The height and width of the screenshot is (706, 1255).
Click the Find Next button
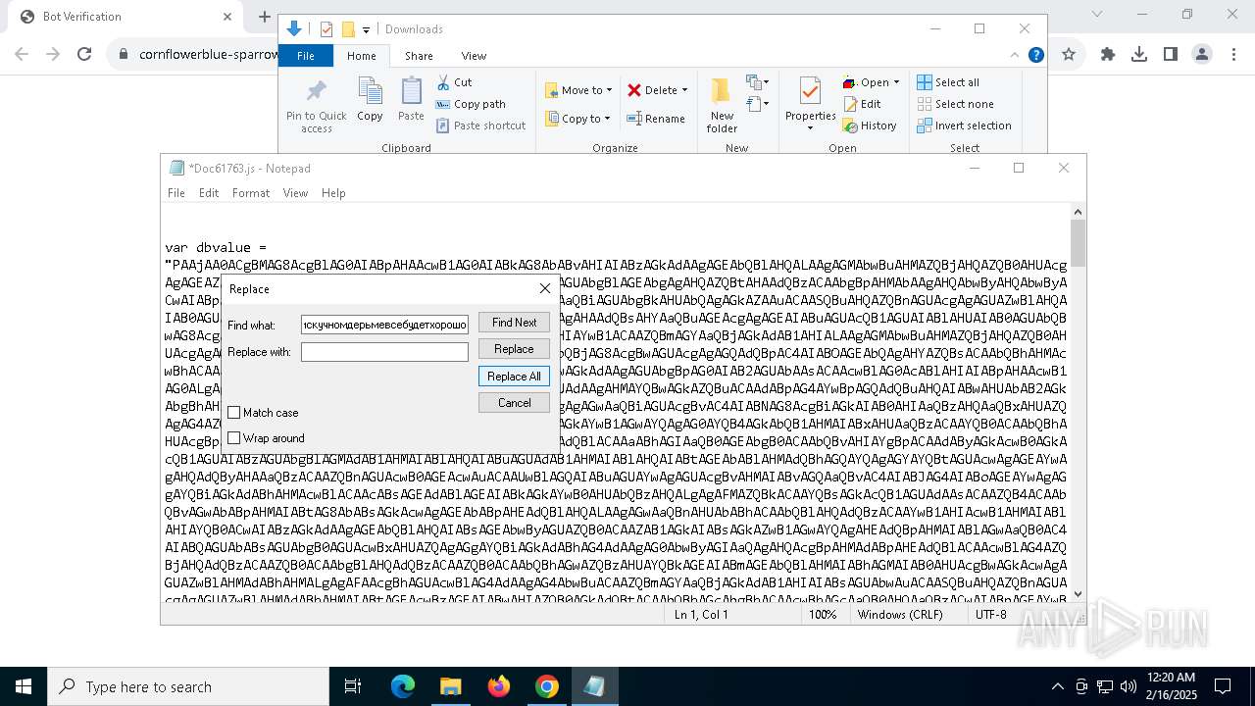[514, 323]
